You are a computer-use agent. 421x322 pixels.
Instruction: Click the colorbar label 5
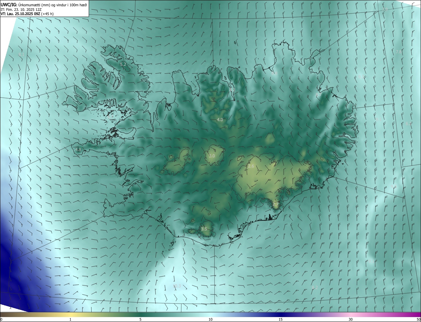pyautogui.click(x=140, y=319)
